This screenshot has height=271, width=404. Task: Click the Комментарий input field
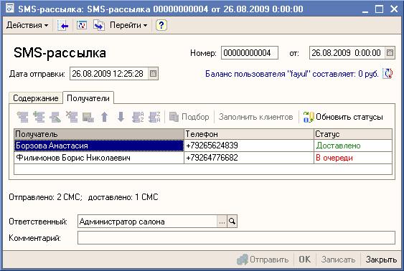pos(236,237)
